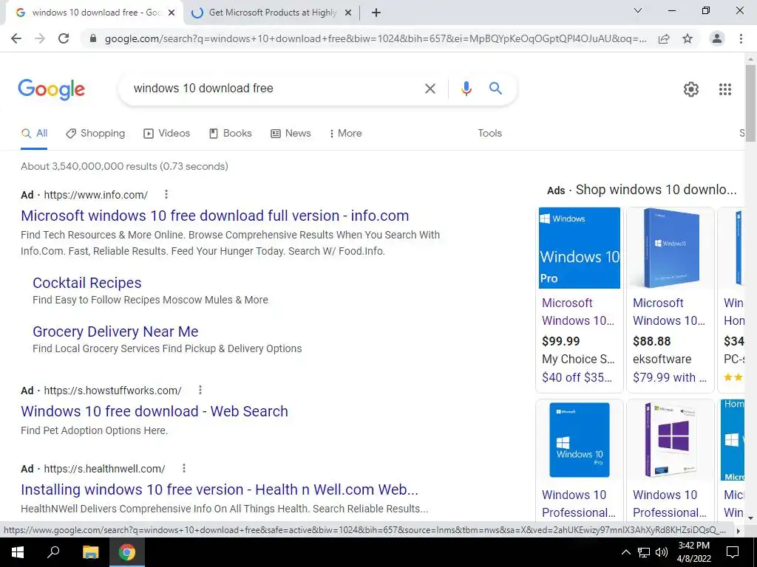Clear the search box with the X
Image resolution: width=757 pixels, height=567 pixels.
tap(430, 89)
